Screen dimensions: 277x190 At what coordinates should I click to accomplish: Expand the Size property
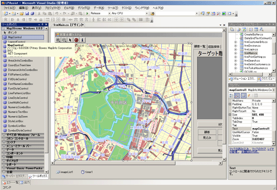pyautogui.click(x=230, y=114)
